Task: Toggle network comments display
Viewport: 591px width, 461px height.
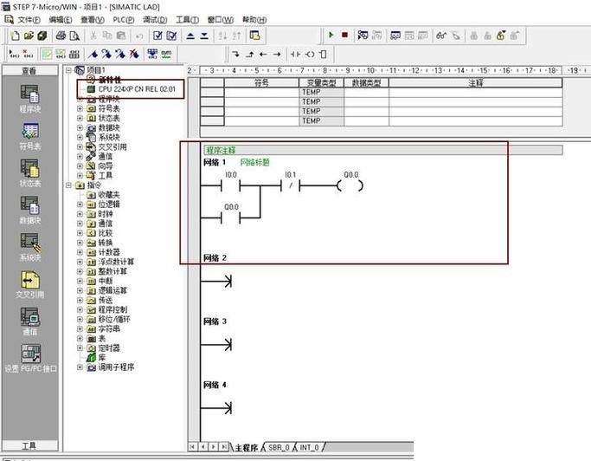Action: point(61,55)
